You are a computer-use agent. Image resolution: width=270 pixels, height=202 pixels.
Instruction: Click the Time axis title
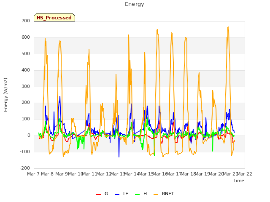pos(239,181)
